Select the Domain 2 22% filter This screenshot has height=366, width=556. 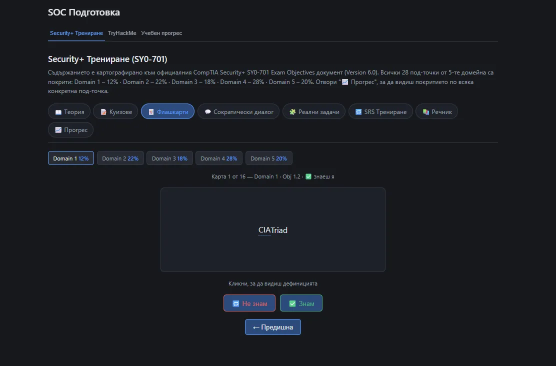tap(120, 158)
